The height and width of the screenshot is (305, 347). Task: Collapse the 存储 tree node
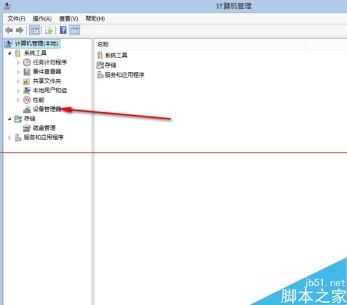(x=10, y=119)
